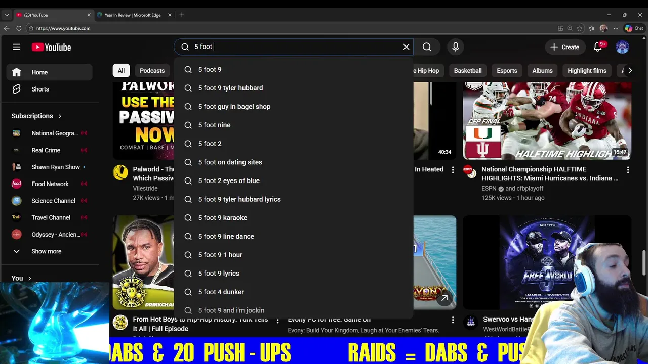
Task: Choose suggestion '5 foot 9 karaoke'
Action: [294, 218]
